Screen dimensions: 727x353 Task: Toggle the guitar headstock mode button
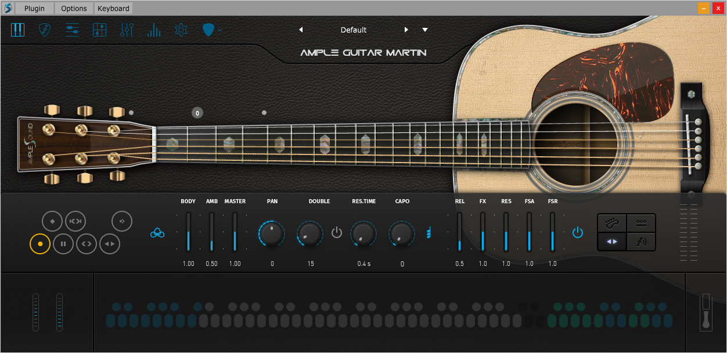point(612,223)
